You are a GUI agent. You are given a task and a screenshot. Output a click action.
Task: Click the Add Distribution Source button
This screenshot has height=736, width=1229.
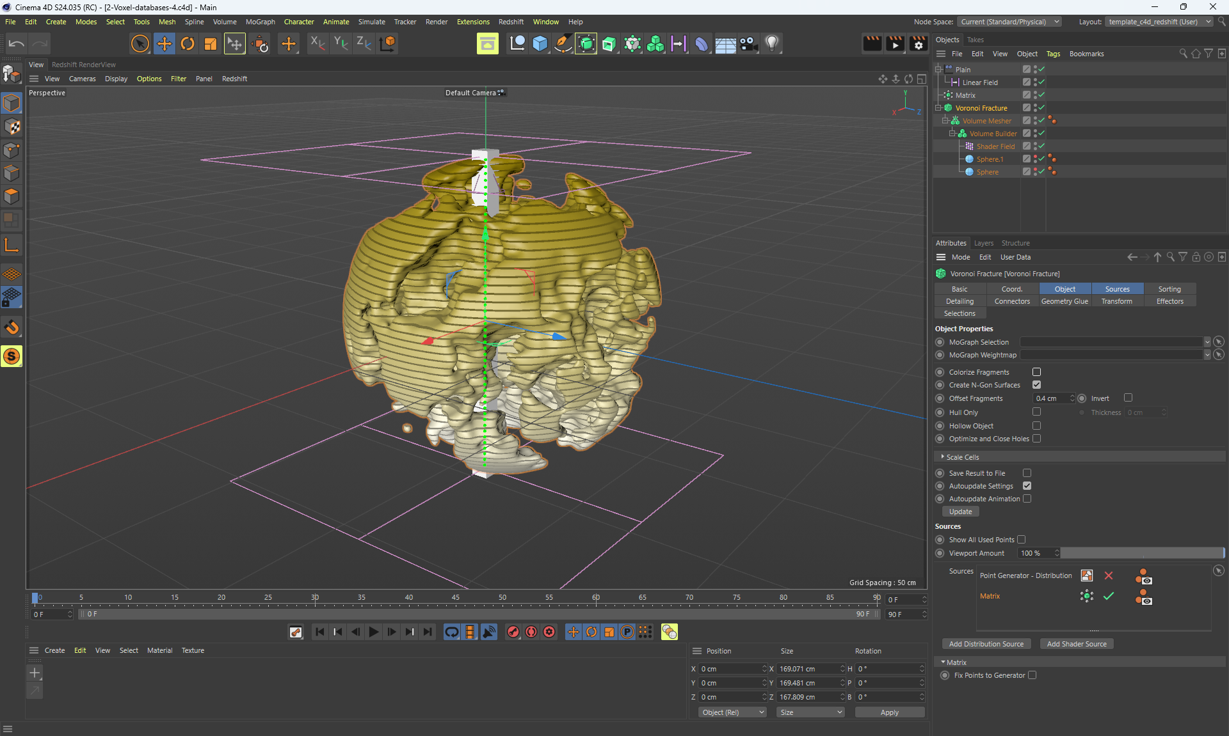(986, 644)
